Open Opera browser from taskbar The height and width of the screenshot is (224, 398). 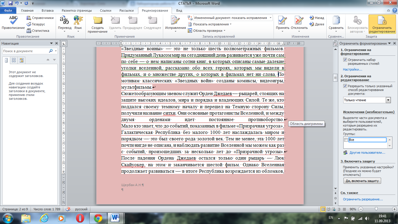80,218
